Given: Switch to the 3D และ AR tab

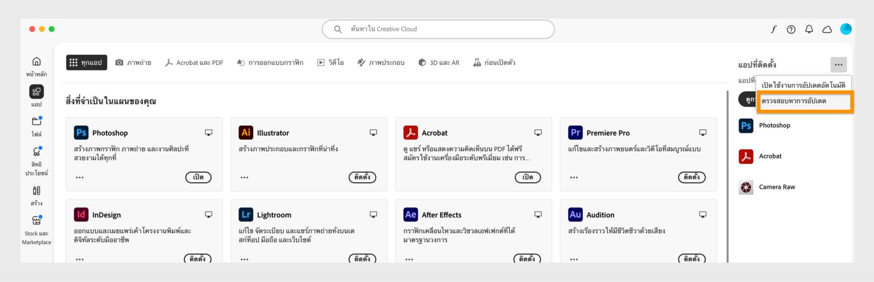Looking at the screenshot, I should pos(439,63).
